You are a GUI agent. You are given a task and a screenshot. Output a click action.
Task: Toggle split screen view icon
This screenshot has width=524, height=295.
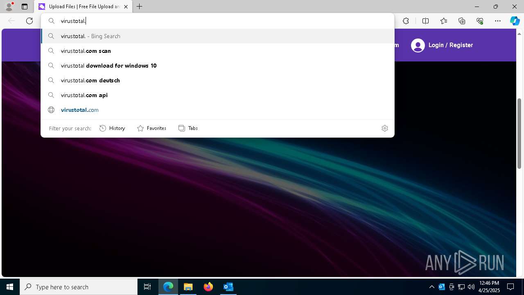coord(425,21)
